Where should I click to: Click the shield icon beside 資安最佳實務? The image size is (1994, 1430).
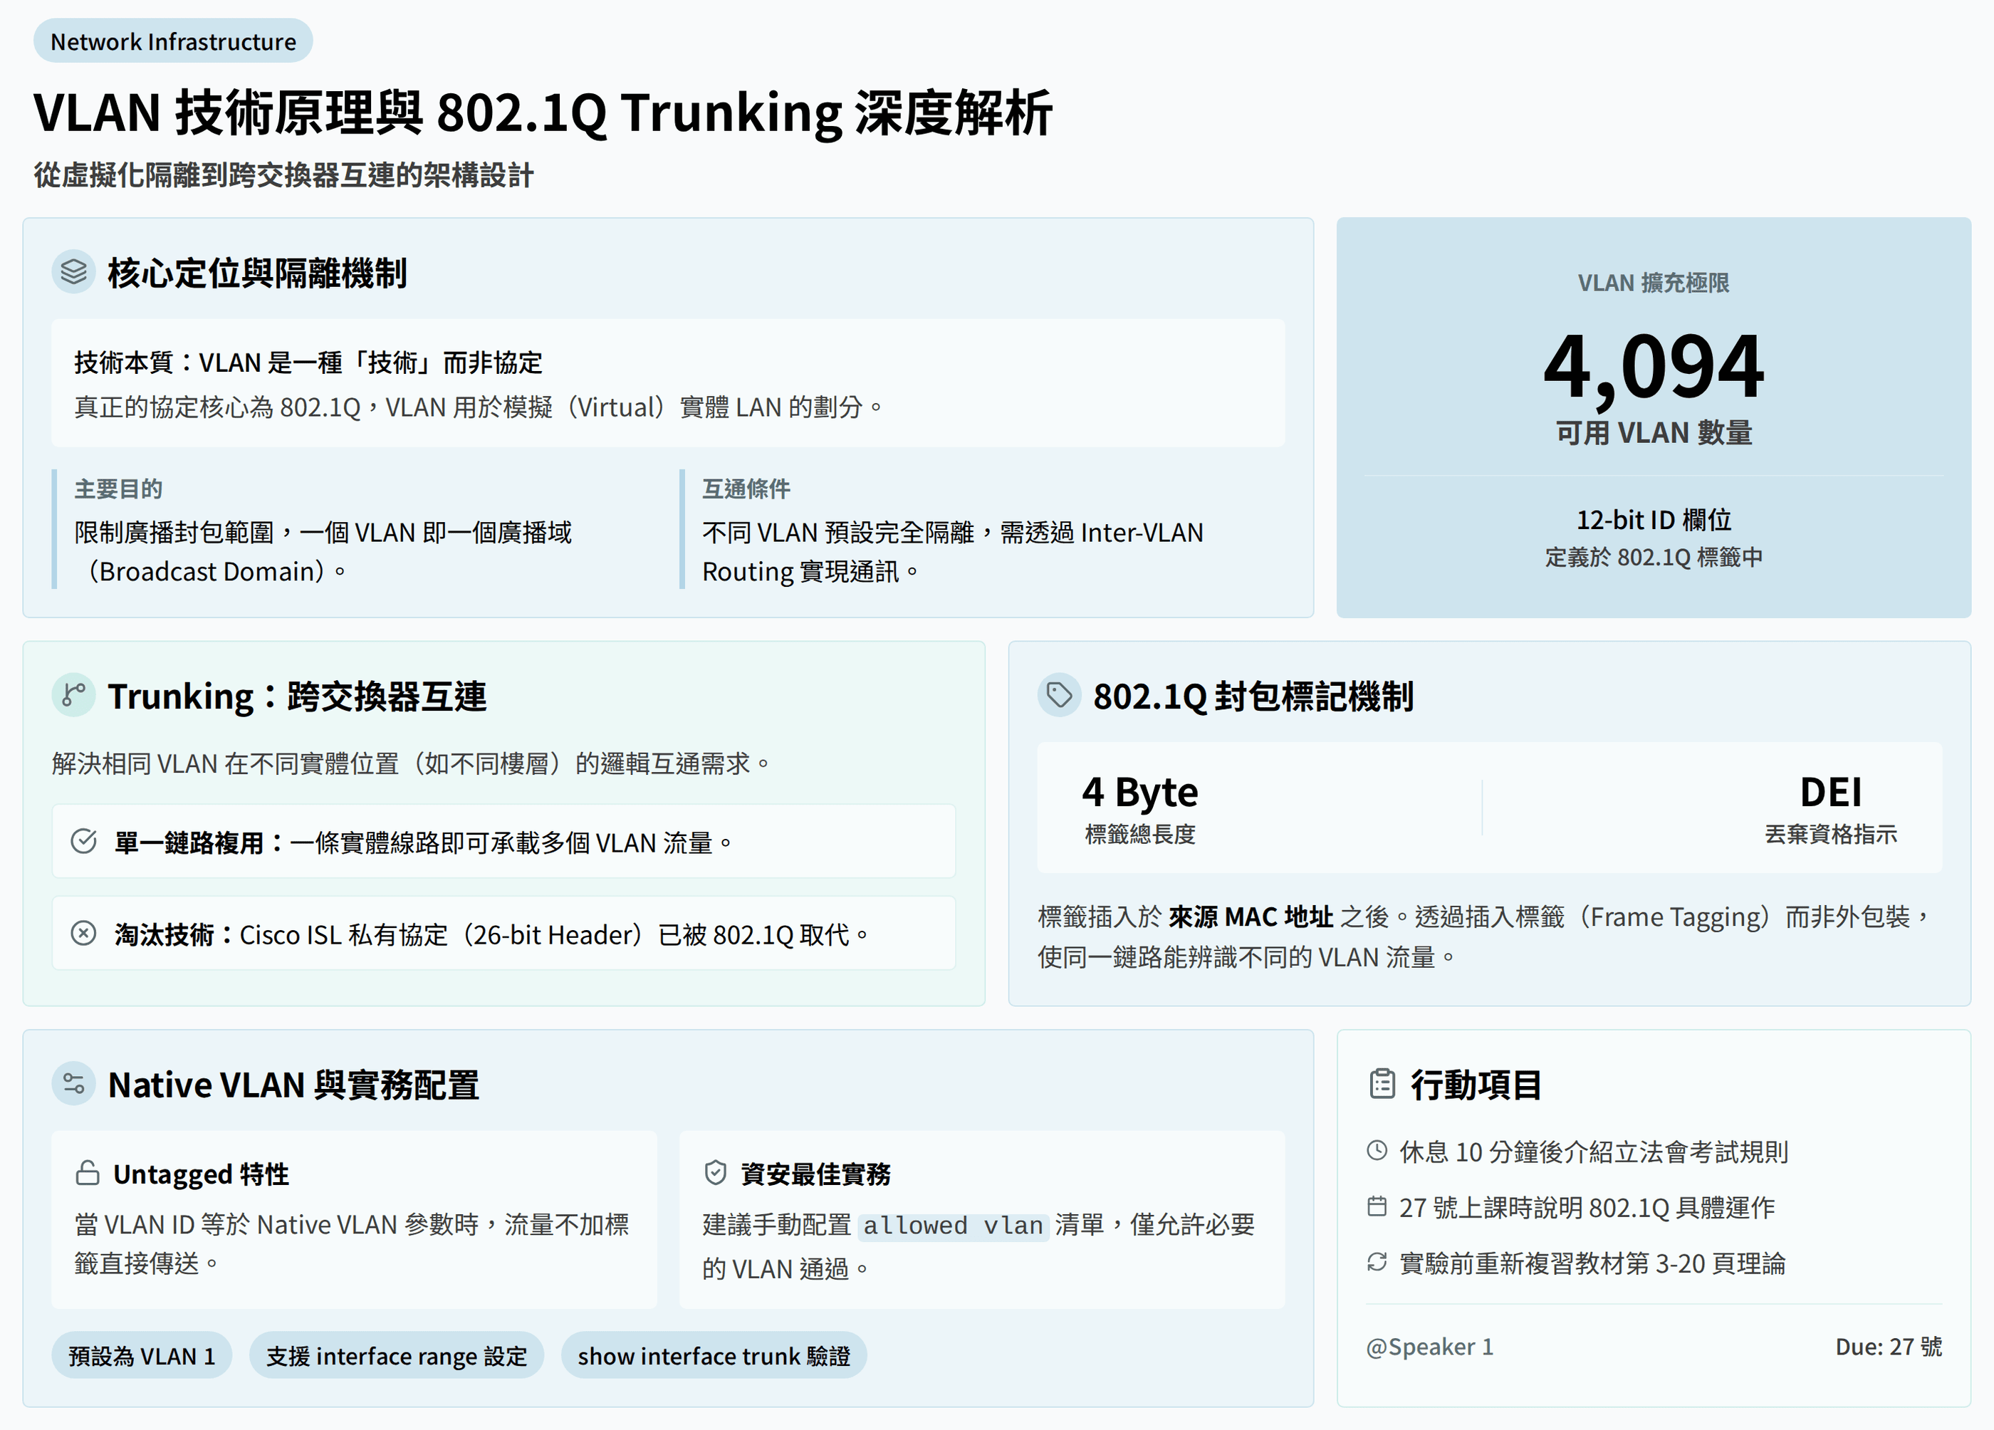(x=716, y=1173)
